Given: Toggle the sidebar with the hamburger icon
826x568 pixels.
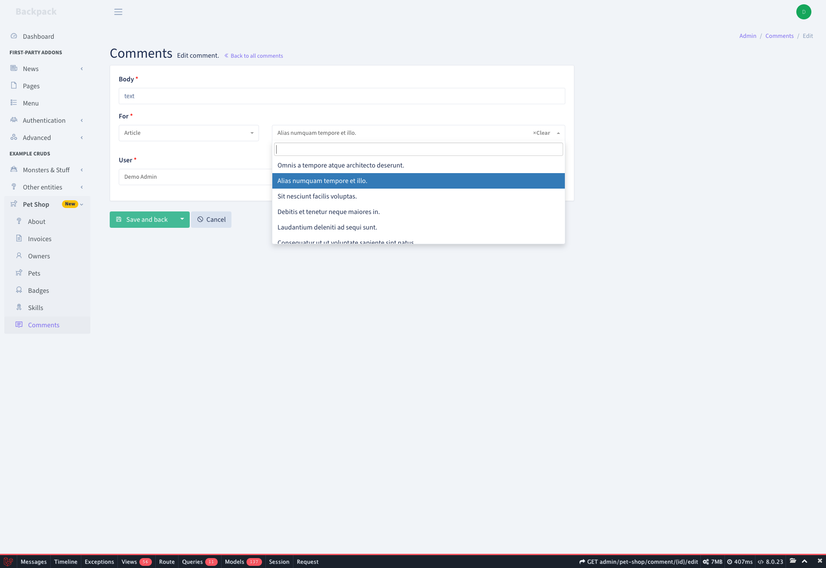Looking at the screenshot, I should tap(118, 12).
